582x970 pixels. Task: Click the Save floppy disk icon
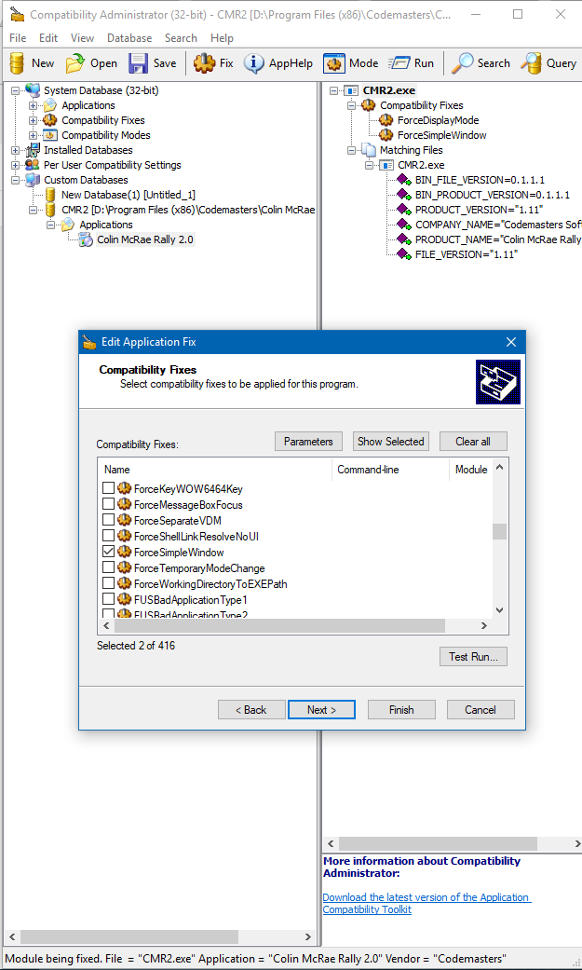coord(138,63)
